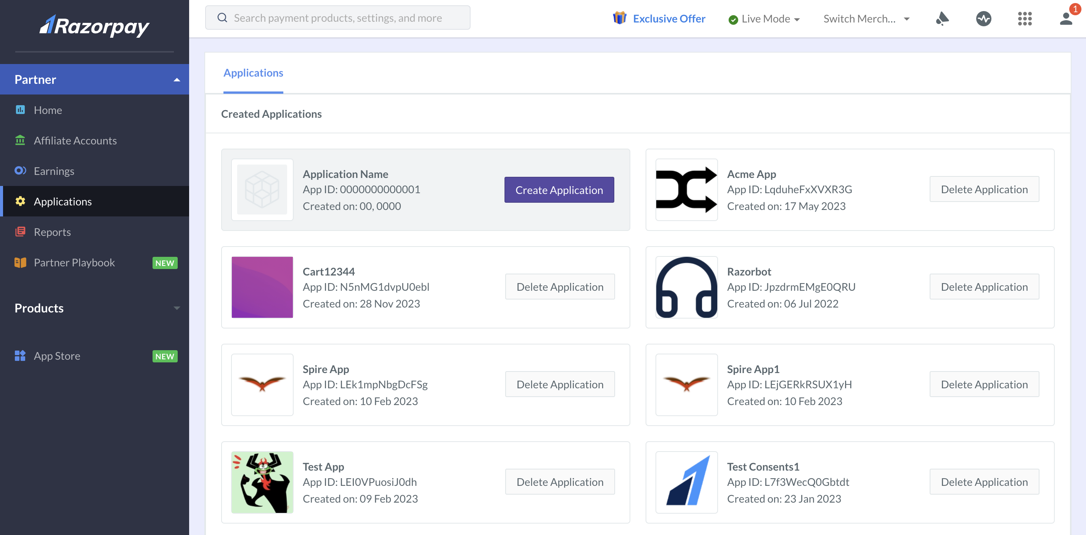Open the announcements megaphone icon

pyautogui.click(x=942, y=19)
